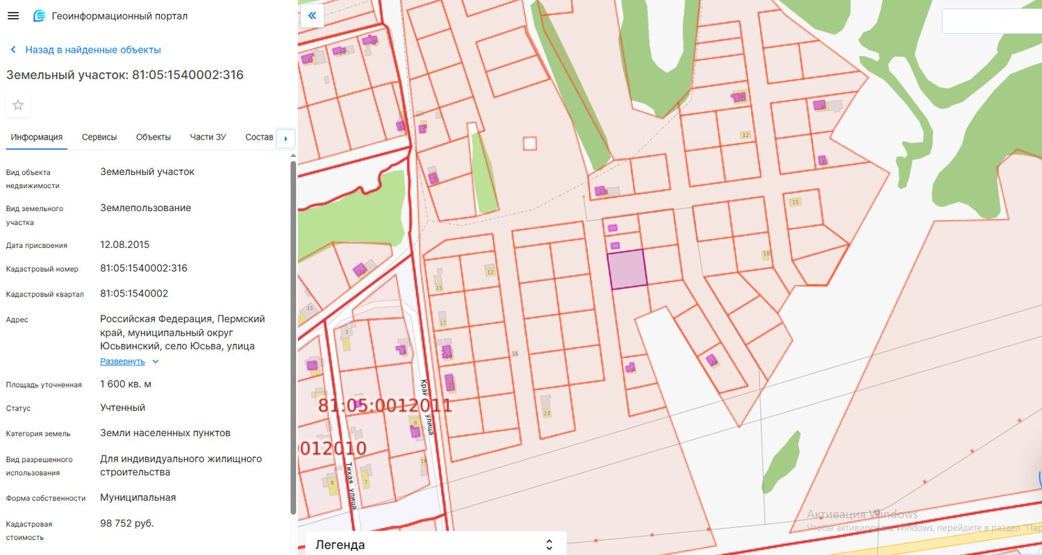Click Землепользование parcel type value
The image size is (1042, 555).
146,208
